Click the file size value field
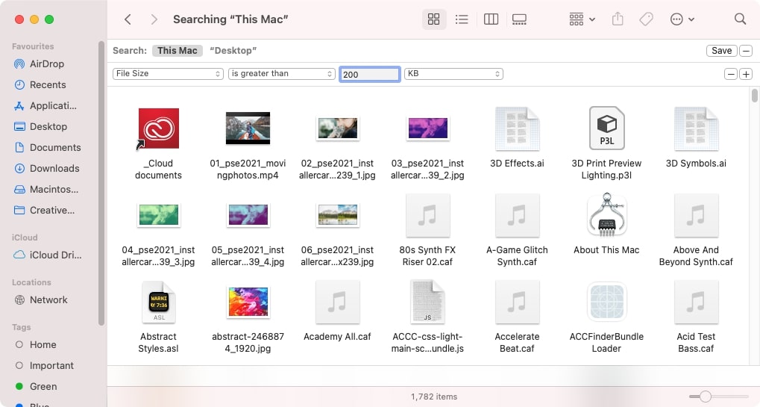Viewport: 760px width, 407px height. tap(370, 74)
